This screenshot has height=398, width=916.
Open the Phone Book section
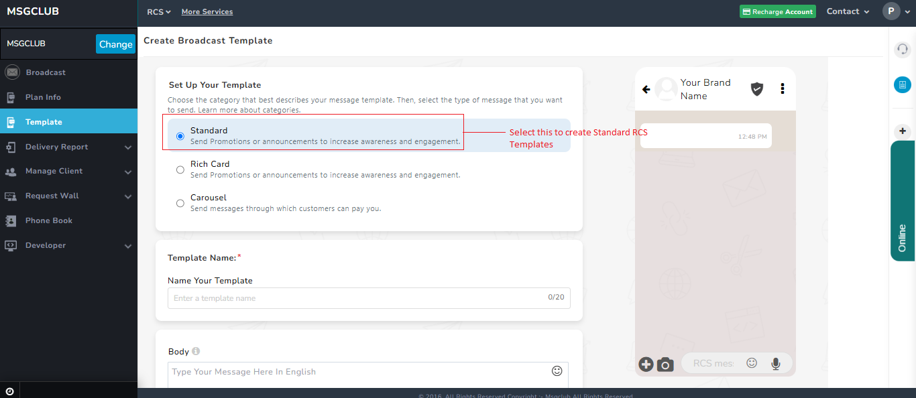pyautogui.click(x=47, y=220)
